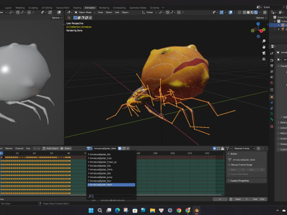Open the Object properties tab (orange square)
The image size is (287, 215).
[x=271, y=97]
